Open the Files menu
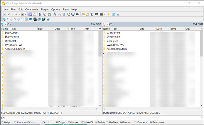 [13, 9]
